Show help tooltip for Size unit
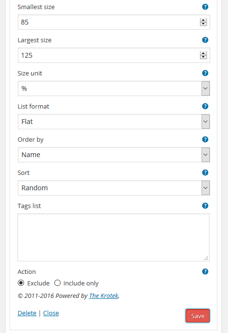Viewport: 228px width, 333px height. (x=205, y=73)
